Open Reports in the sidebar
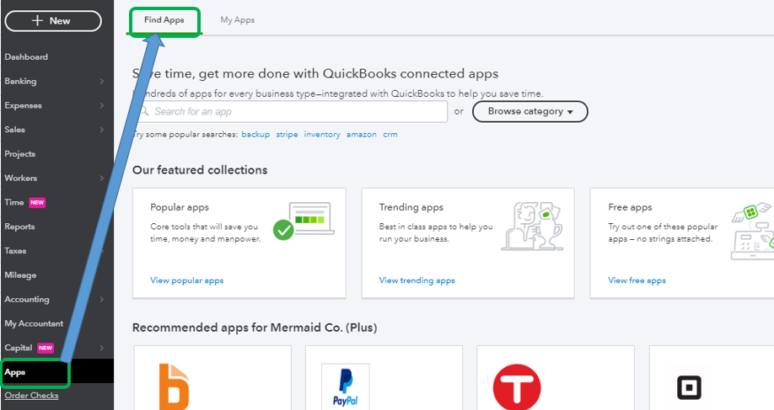 19,226
